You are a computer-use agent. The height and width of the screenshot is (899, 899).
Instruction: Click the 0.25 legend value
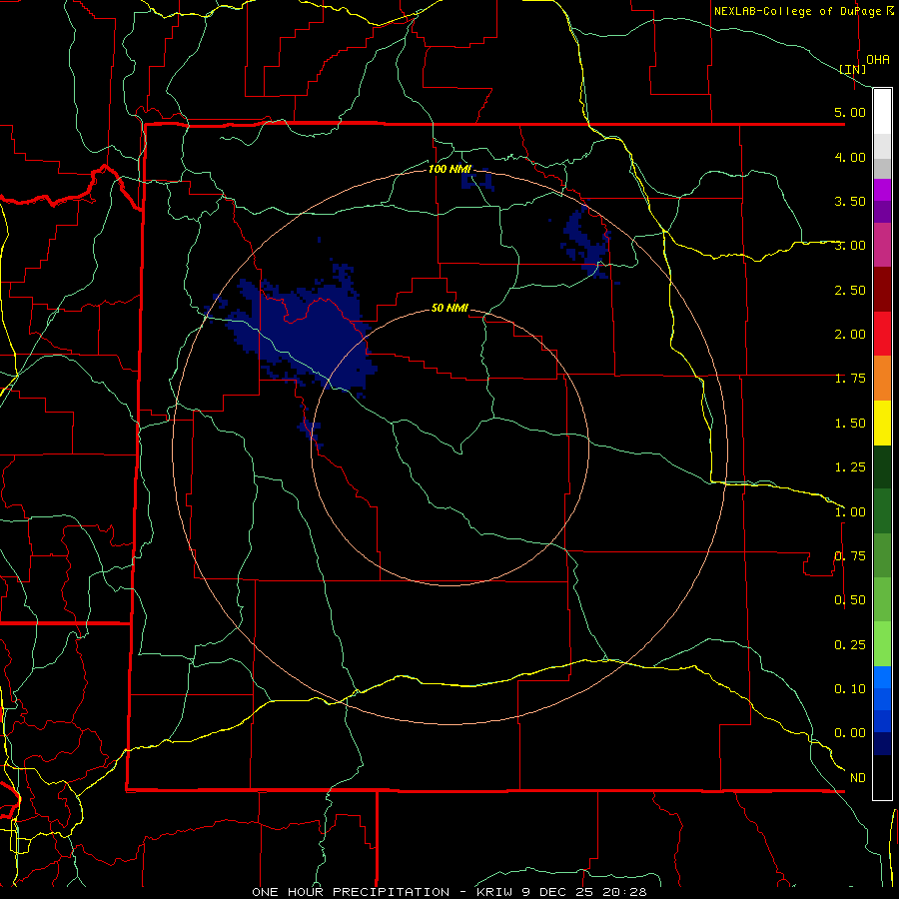pos(850,645)
